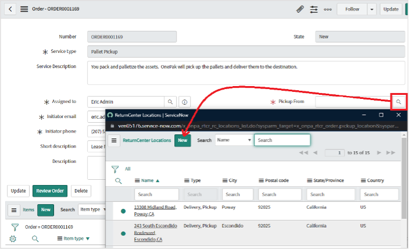Click the Delete button

click(x=81, y=191)
